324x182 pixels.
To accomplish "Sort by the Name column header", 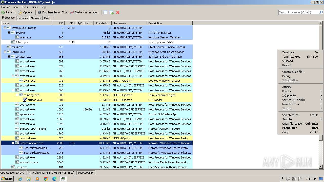I will 27,23.
